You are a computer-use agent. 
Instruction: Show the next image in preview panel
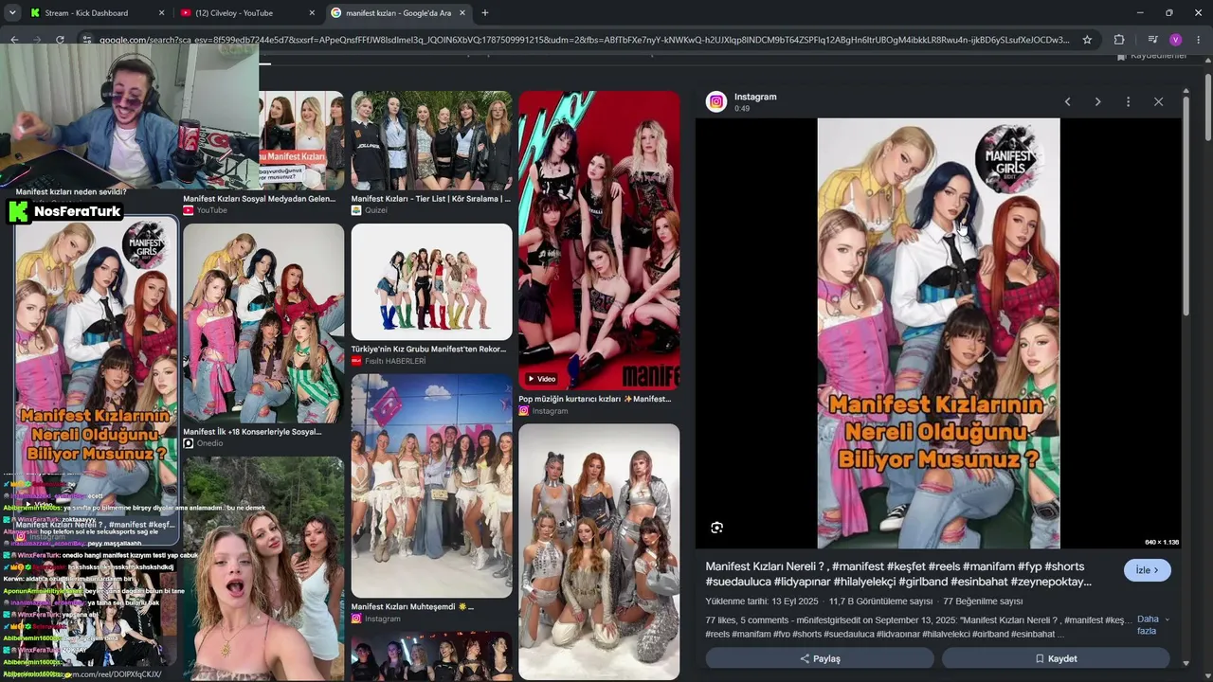pyautogui.click(x=1097, y=101)
